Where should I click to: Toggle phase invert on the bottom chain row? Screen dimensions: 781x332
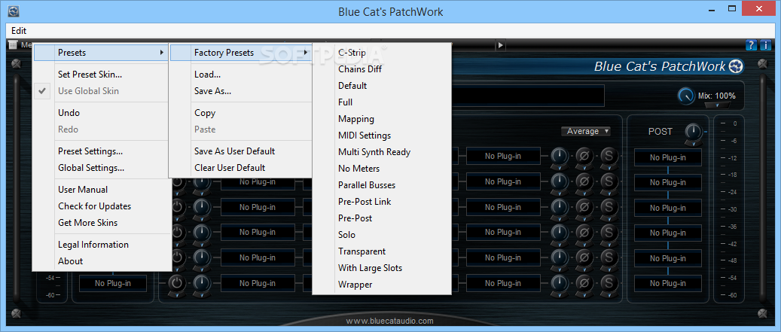click(x=584, y=283)
